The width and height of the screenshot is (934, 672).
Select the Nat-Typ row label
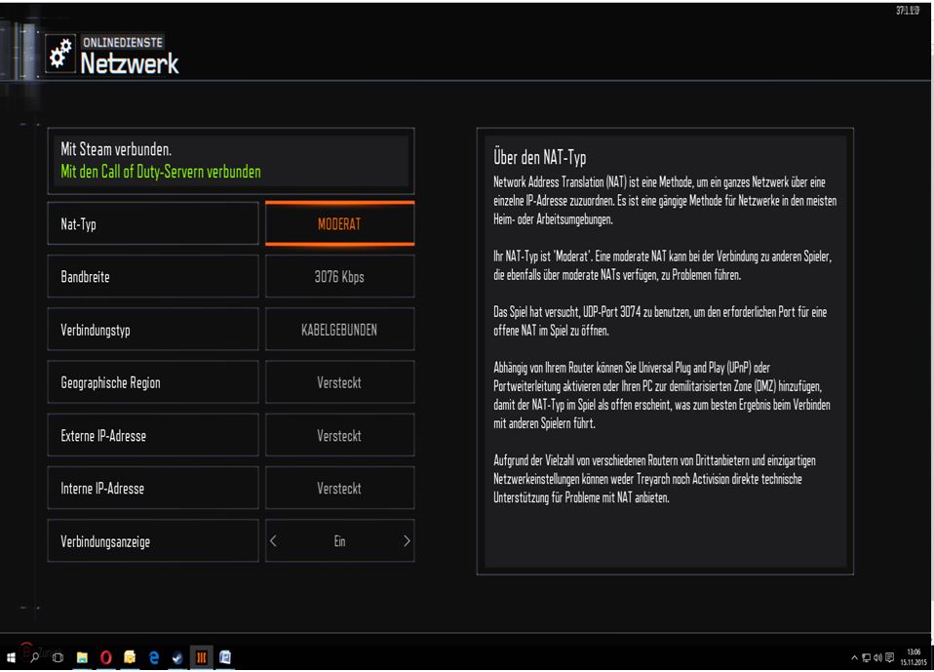click(x=153, y=223)
